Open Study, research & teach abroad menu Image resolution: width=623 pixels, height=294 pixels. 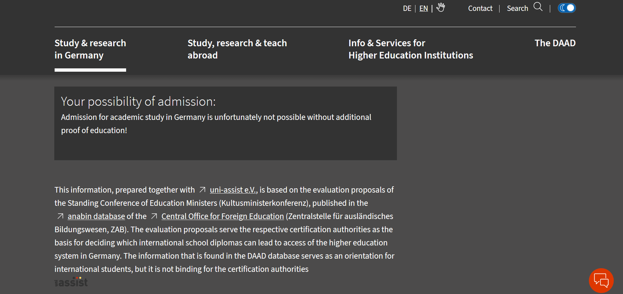click(x=237, y=49)
